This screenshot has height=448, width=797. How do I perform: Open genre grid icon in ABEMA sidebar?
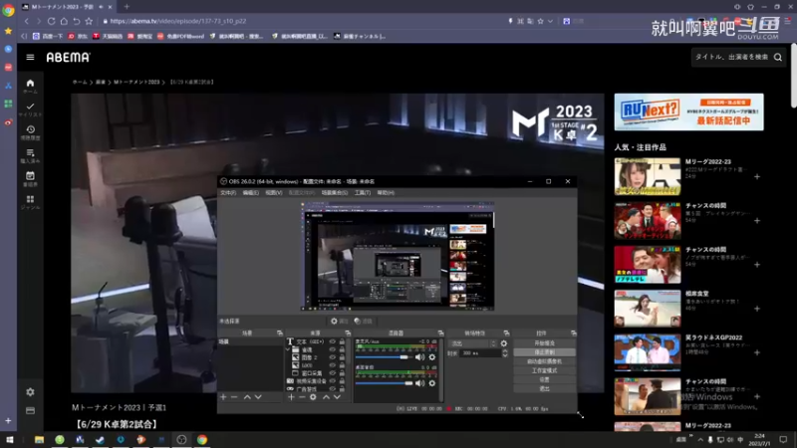tap(30, 202)
